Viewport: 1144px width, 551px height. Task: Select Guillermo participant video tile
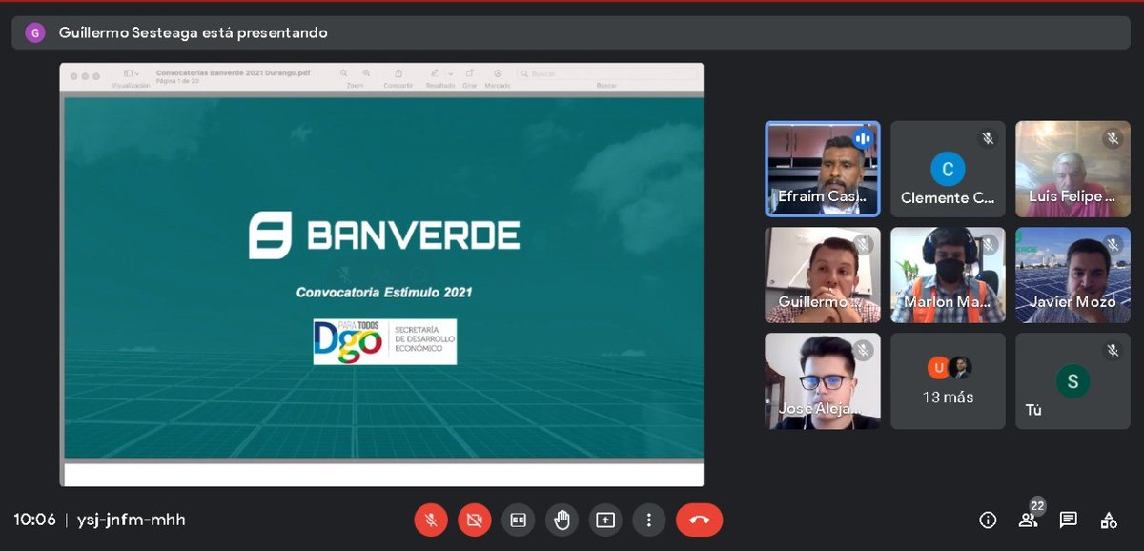pos(823,275)
